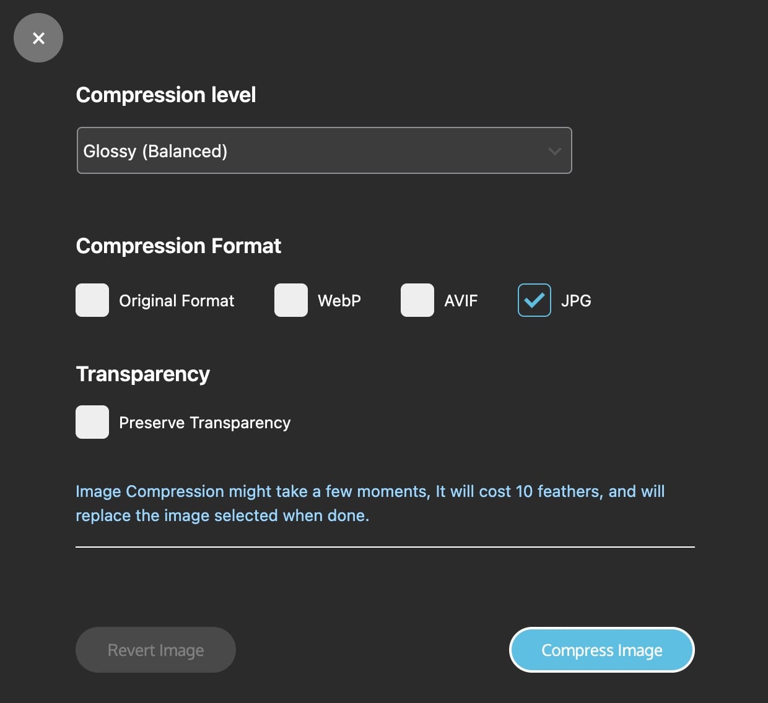This screenshot has height=703, width=768.
Task: Click the blue checkmark on JPG
Action: [534, 300]
